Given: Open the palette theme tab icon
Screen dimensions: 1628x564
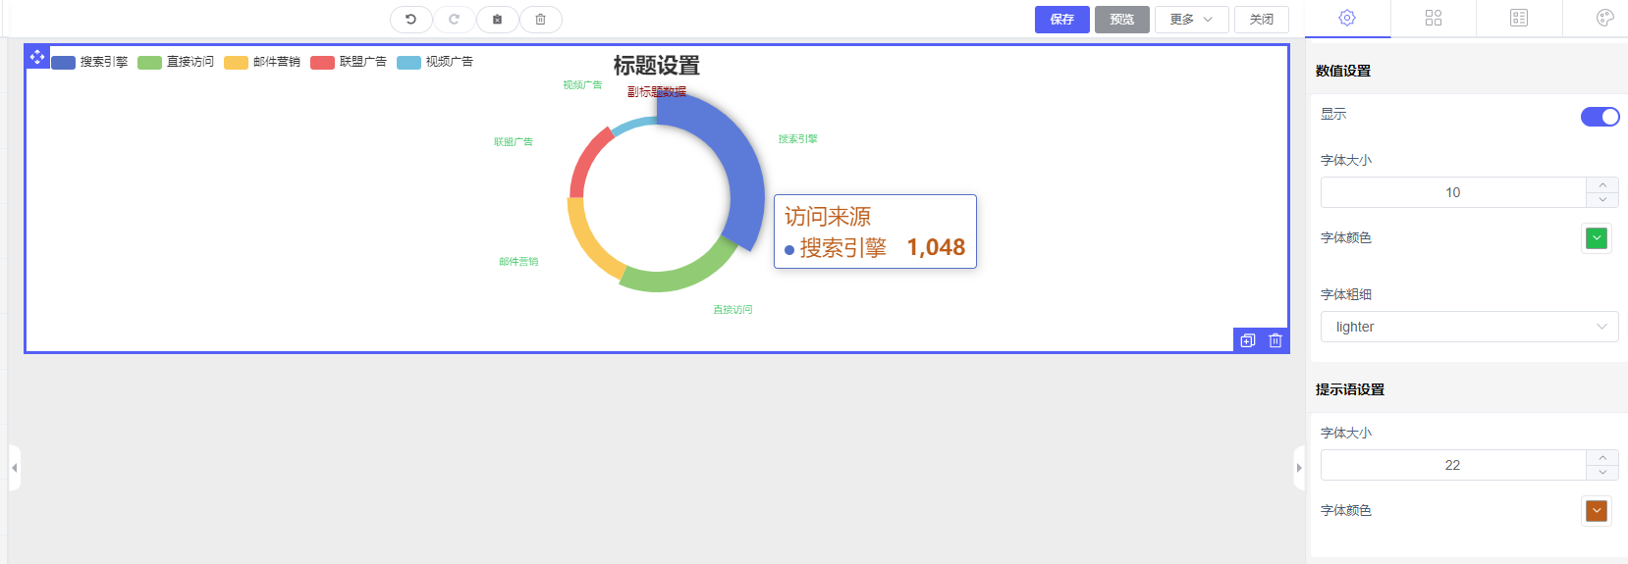Looking at the screenshot, I should (1604, 18).
